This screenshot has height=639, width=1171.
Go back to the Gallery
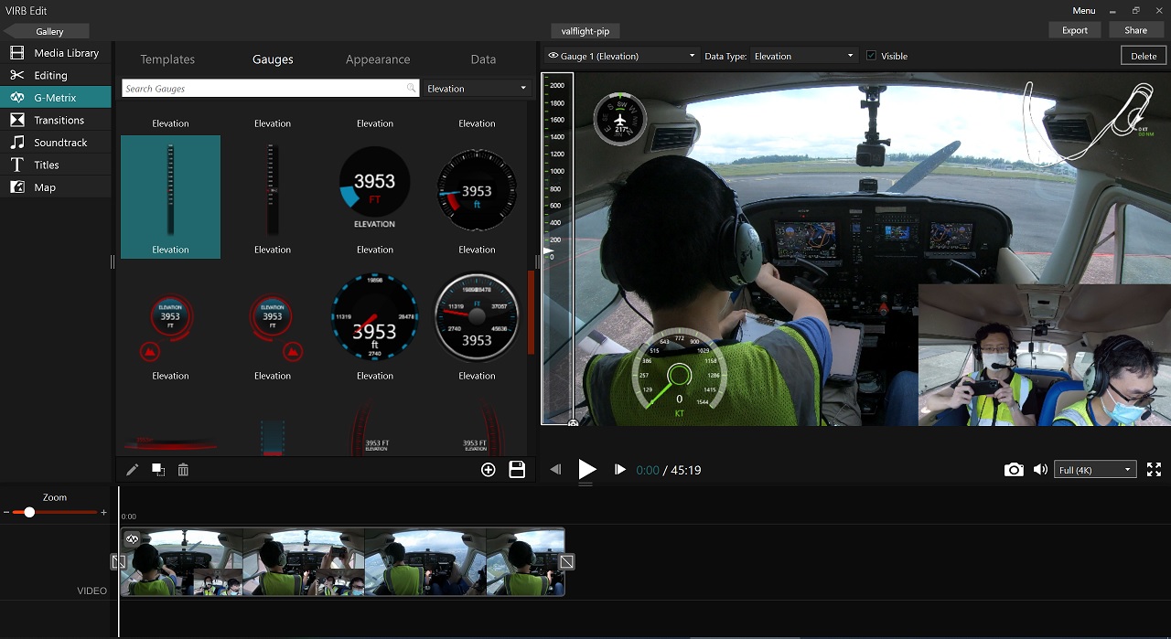[x=46, y=31]
